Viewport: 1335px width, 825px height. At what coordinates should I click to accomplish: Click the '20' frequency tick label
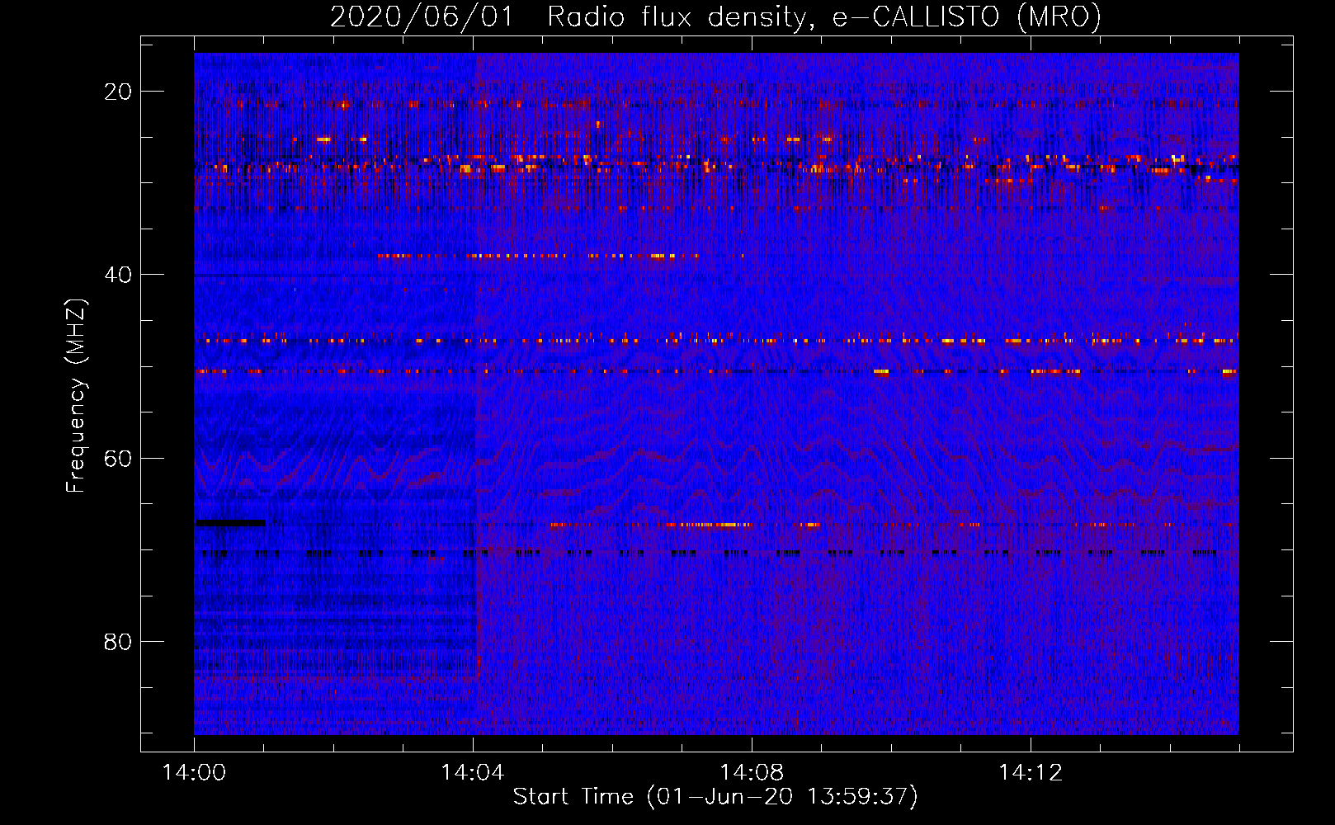118,92
